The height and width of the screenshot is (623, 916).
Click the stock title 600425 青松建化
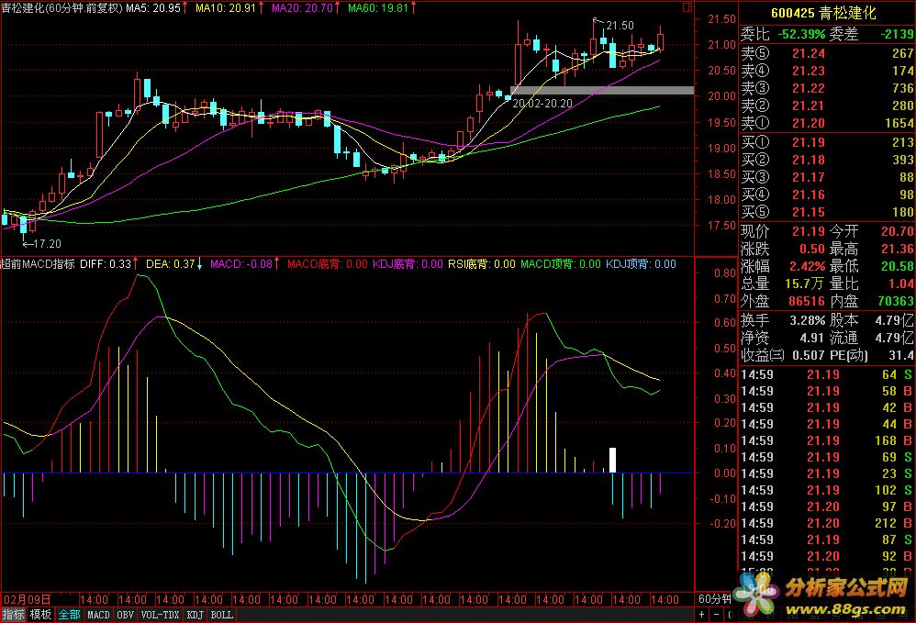[823, 13]
